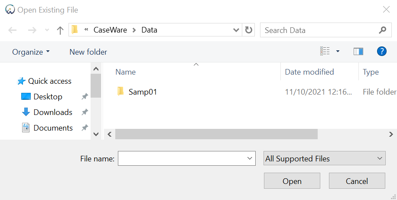Click New folder in the toolbar
This screenshot has height=200, width=397.
[88, 52]
